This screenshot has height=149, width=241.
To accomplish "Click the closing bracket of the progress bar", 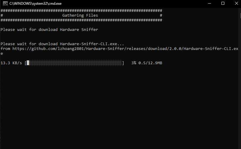I will (123, 63).
